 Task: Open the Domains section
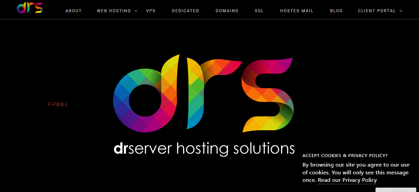pos(227,11)
